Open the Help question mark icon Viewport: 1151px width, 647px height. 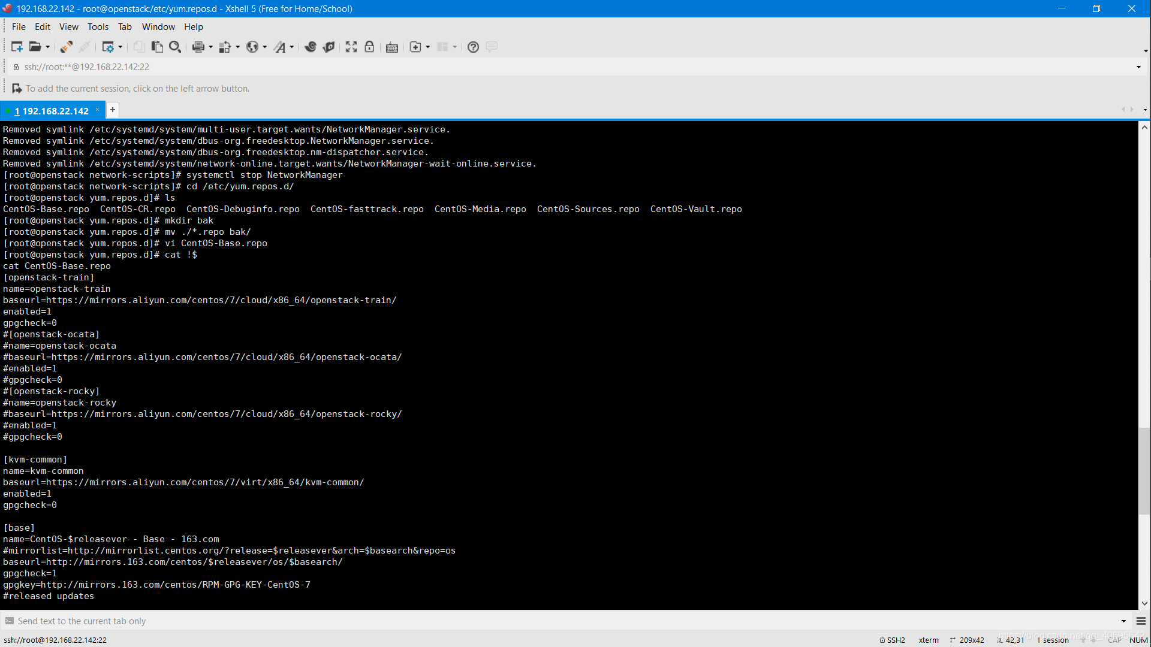(x=473, y=47)
